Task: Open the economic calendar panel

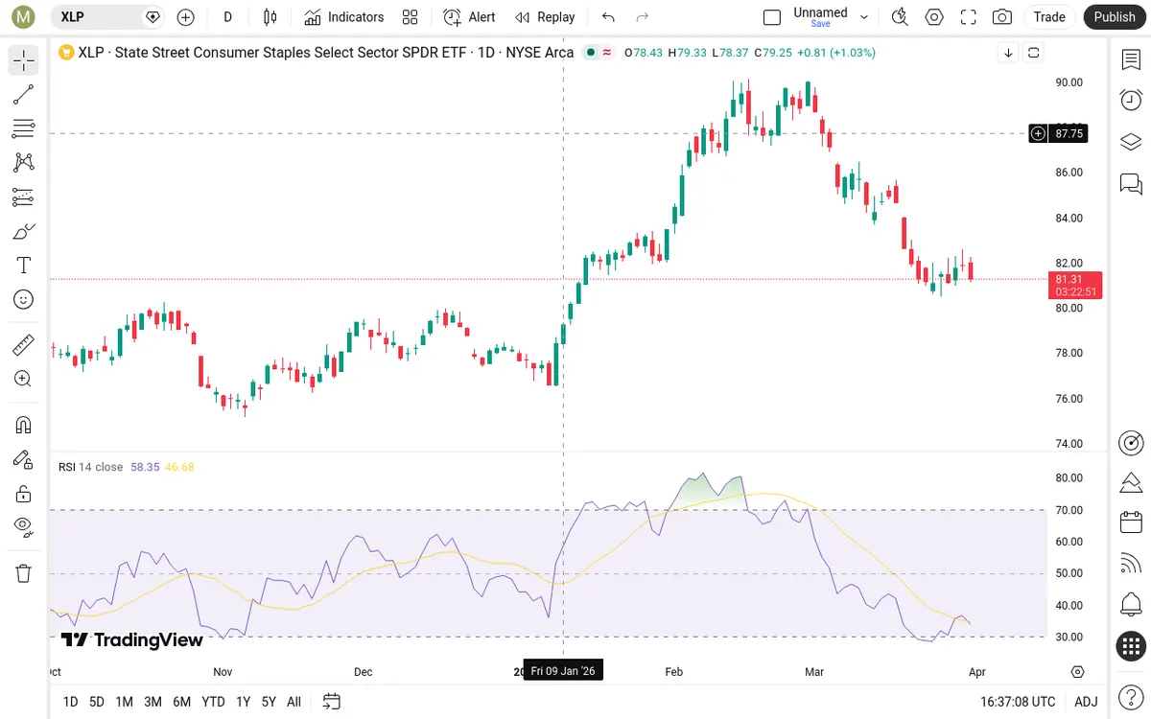Action: tap(1131, 522)
